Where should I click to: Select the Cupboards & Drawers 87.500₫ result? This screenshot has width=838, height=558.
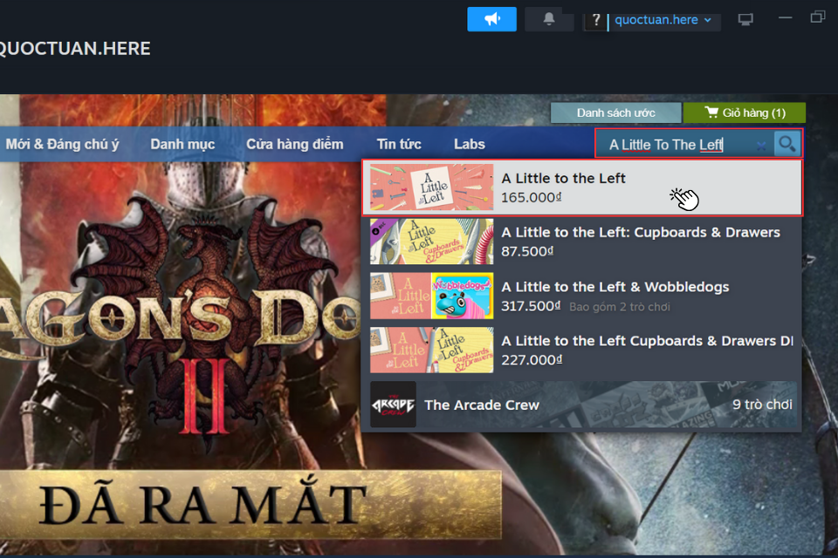582,242
